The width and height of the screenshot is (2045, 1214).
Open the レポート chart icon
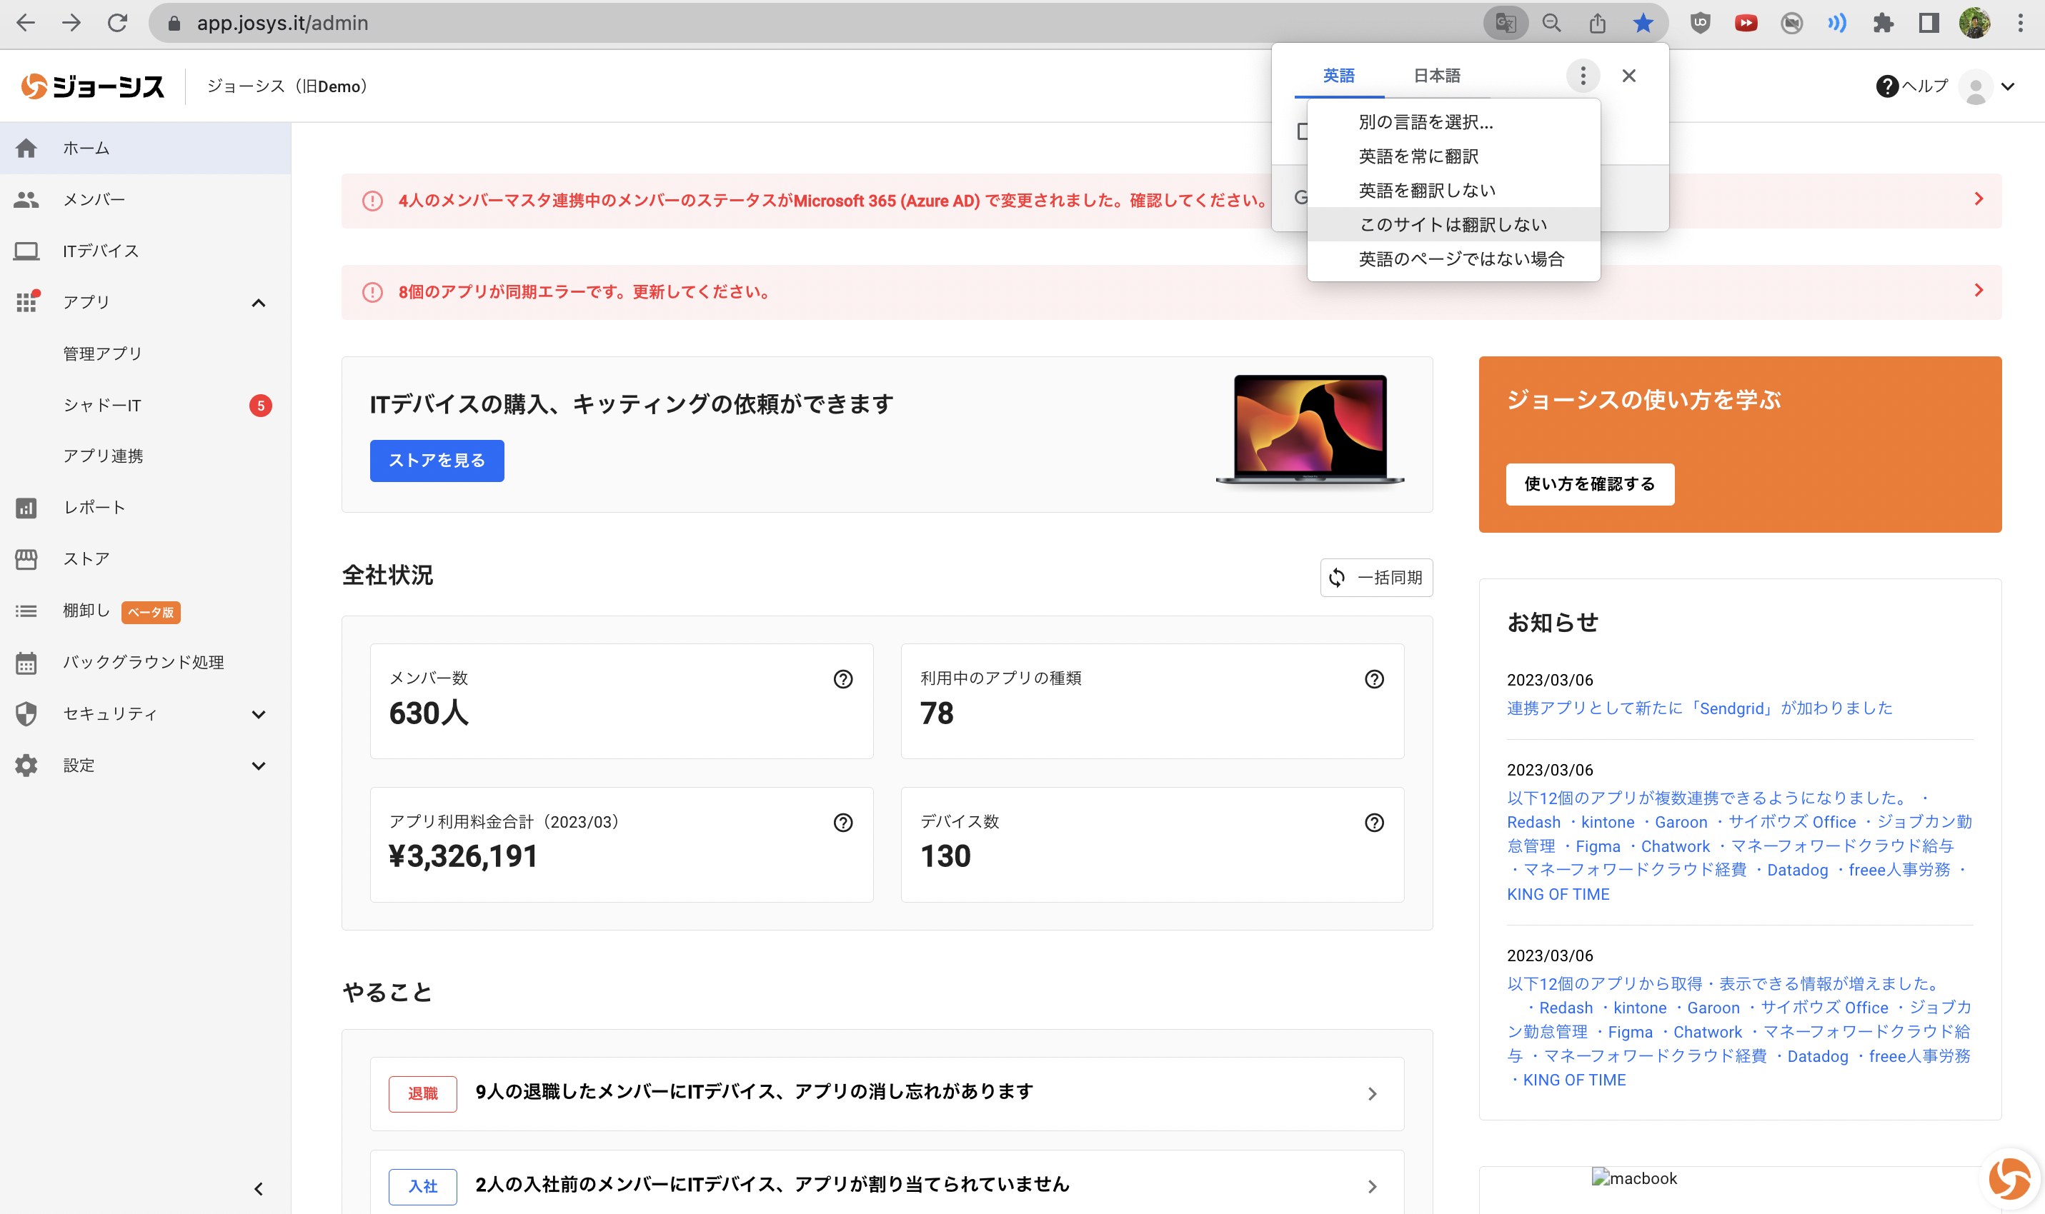click(27, 507)
